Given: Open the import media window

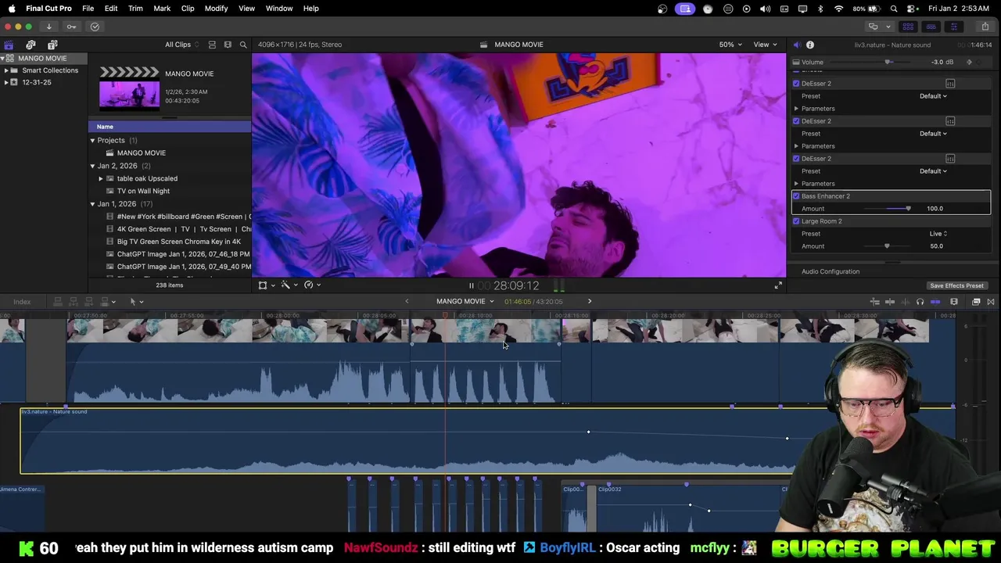Looking at the screenshot, I should tap(48, 27).
